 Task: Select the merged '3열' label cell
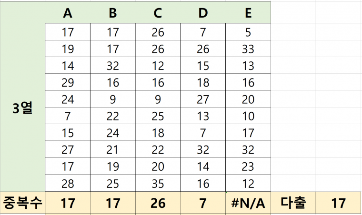point(22,108)
